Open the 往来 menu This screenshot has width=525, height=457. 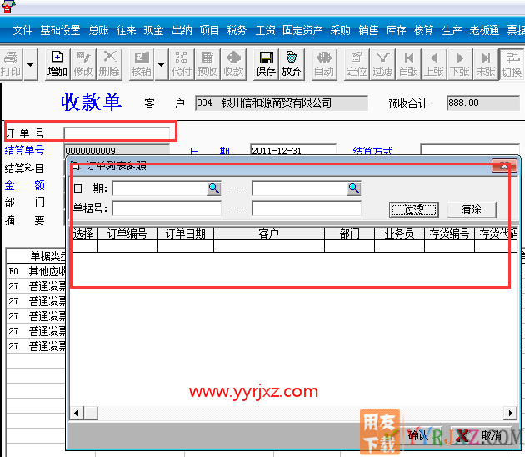[x=126, y=30]
